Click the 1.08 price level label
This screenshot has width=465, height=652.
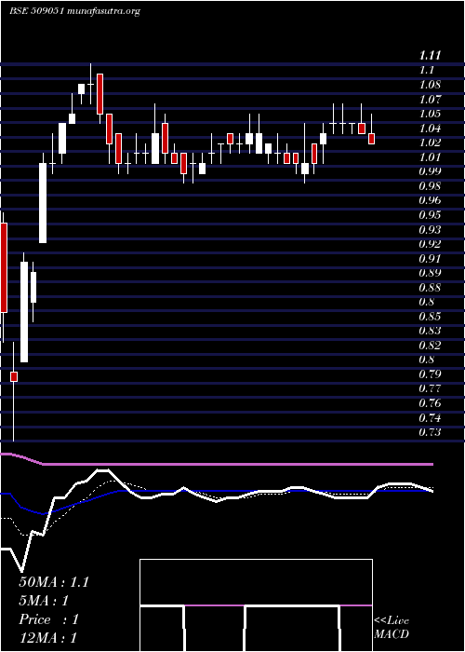pos(430,85)
